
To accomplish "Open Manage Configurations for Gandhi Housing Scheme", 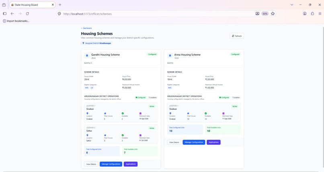I will pyautogui.click(x=111, y=164).
